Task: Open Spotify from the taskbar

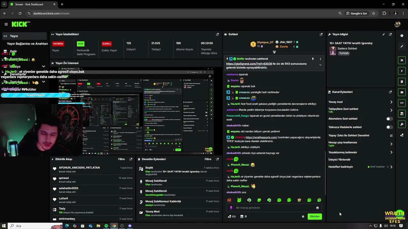Action: [x=106, y=226]
